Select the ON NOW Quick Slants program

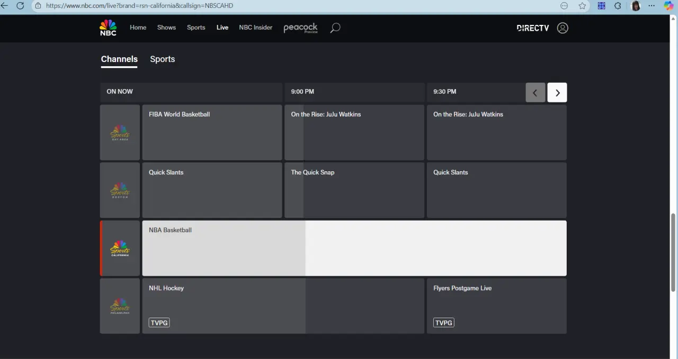[x=212, y=190]
